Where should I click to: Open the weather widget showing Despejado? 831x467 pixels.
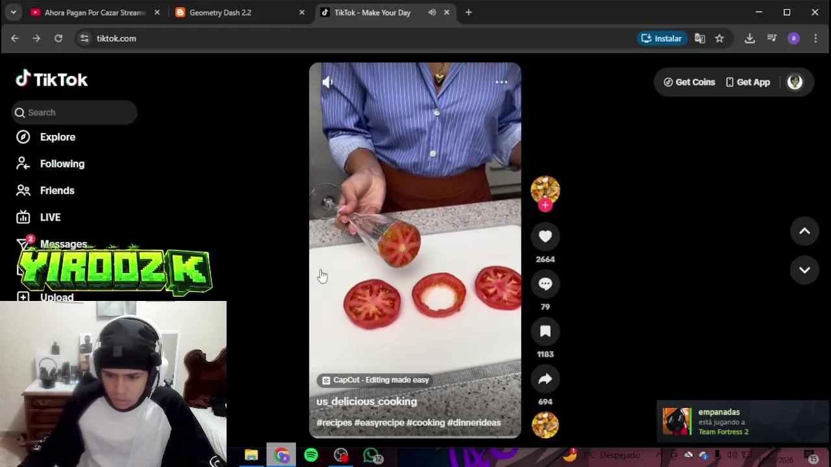pos(602,455)
